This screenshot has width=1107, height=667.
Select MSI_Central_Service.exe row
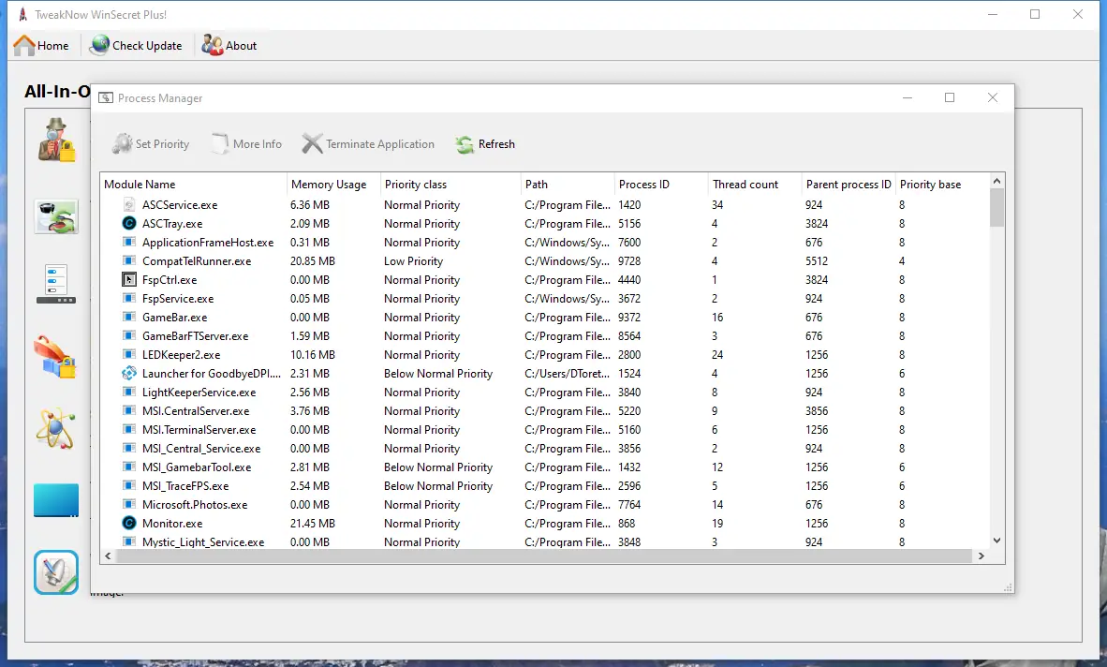(544, 448)
